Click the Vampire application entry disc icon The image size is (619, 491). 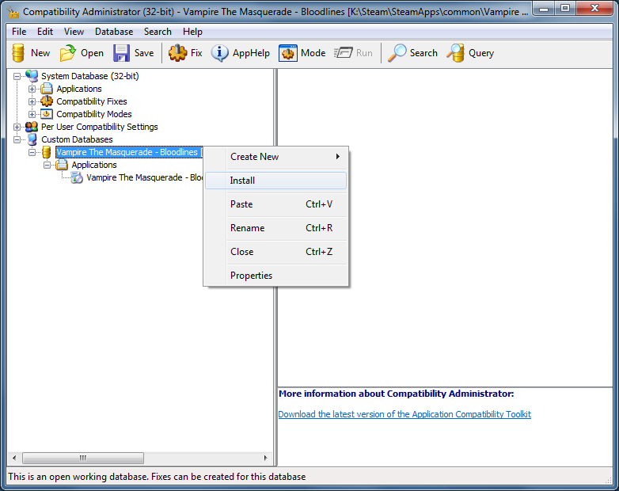click(77, 177)
